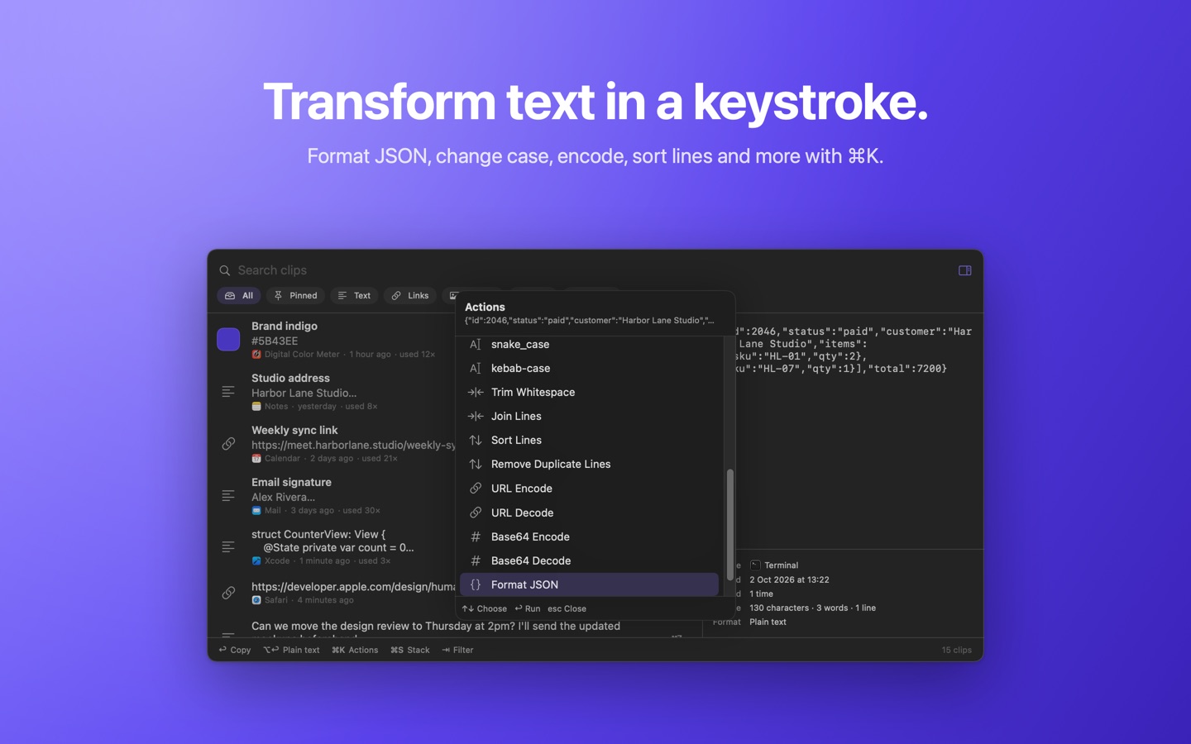Click the Digital Color Meter app icon

256,355
